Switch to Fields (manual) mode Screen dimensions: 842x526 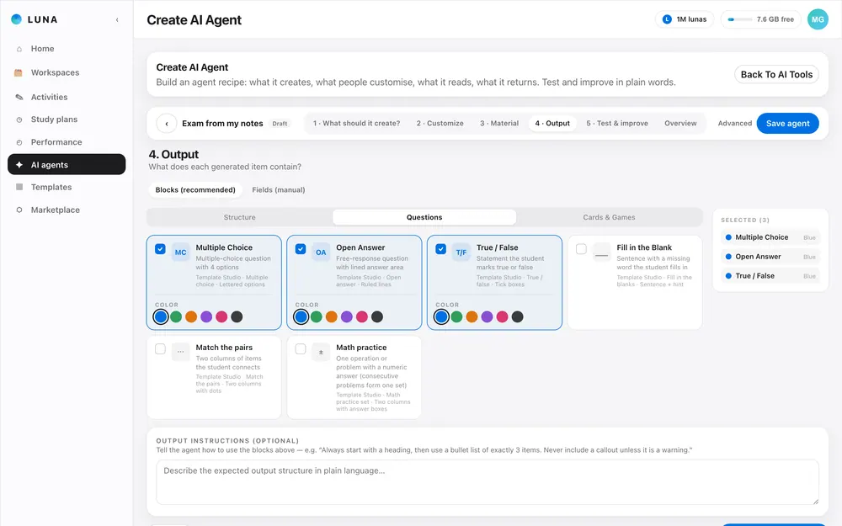coord(278,190)
